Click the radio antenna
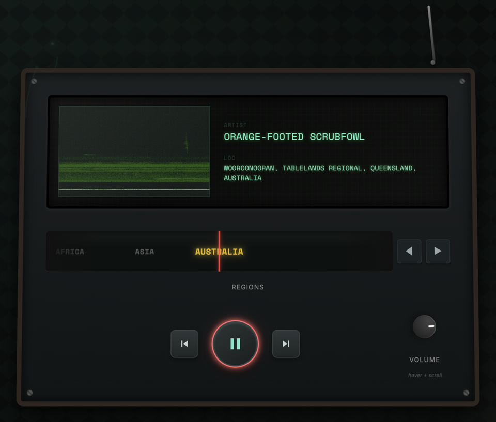The width and height of the screenshot is (496, 422). 431,35
